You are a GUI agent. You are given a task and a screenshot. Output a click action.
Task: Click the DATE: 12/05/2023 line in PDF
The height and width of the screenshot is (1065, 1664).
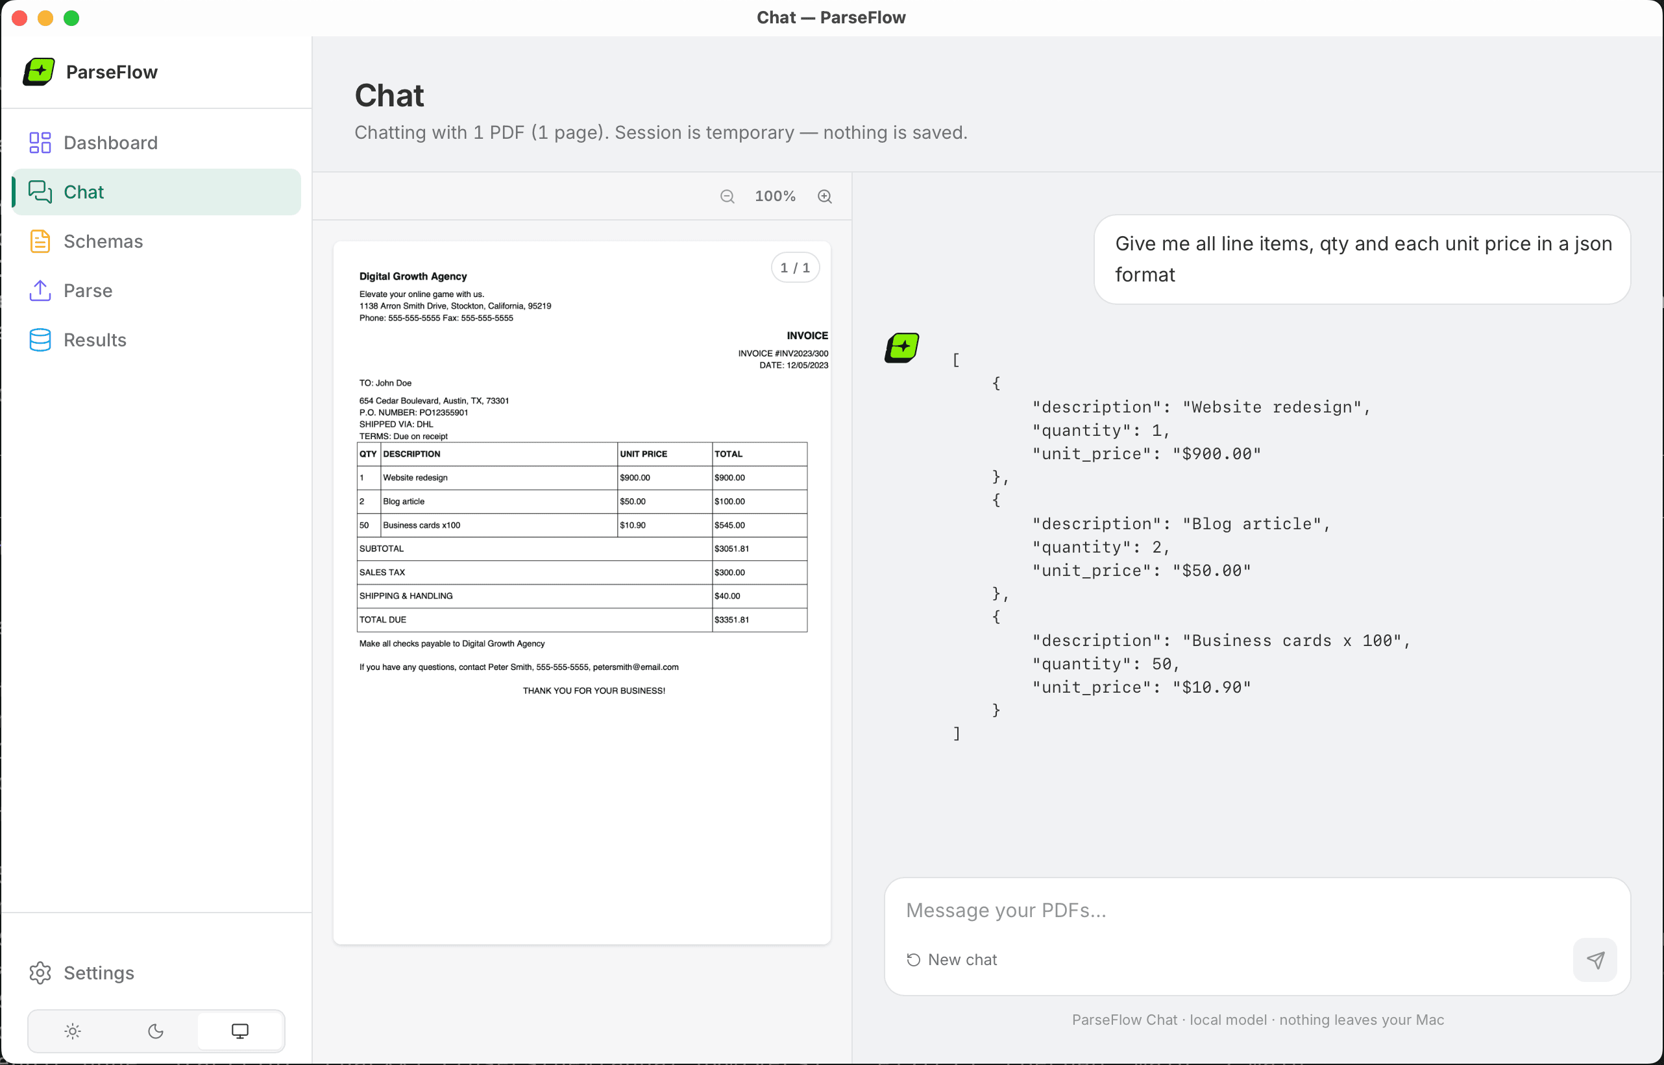coord(794,366)
